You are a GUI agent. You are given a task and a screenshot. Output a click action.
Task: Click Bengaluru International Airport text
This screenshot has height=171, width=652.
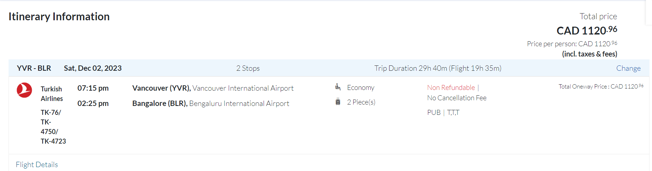pyautogui.click(x=239, y=103)
